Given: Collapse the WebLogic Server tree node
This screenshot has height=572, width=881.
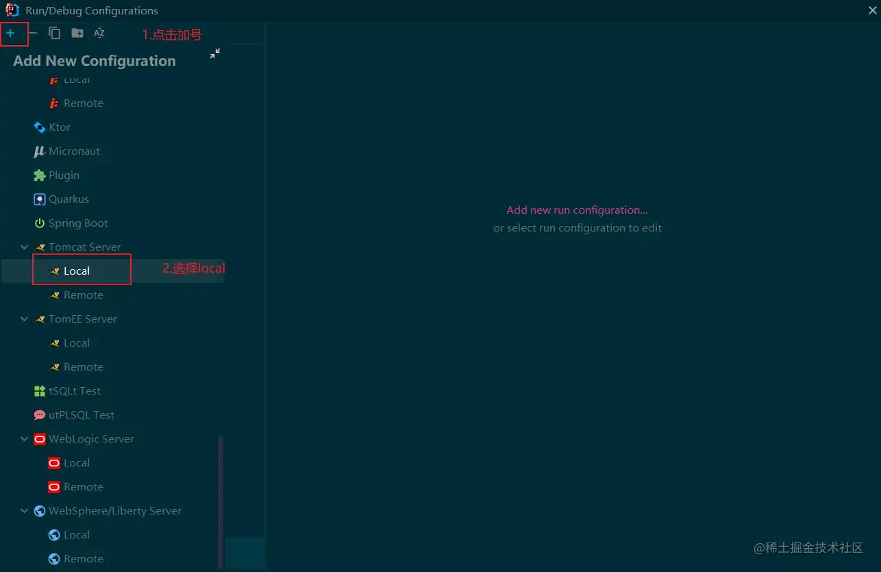Looking at the screenshot, I should pos(25,439).
